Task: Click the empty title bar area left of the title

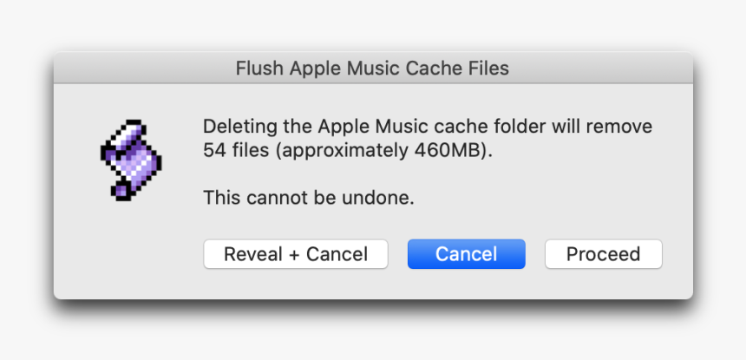Action: coord(143,69)
